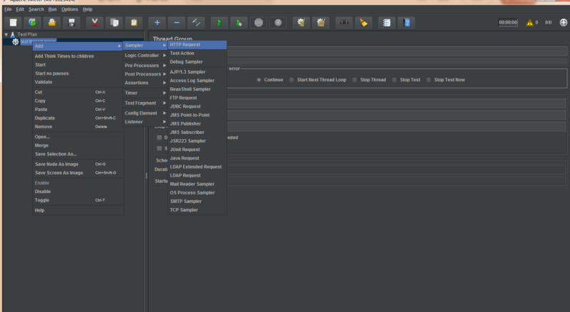Open the Post Processors submenu
Image resolution: width=570 pixels, height=312 pixels.
(145, 74)
